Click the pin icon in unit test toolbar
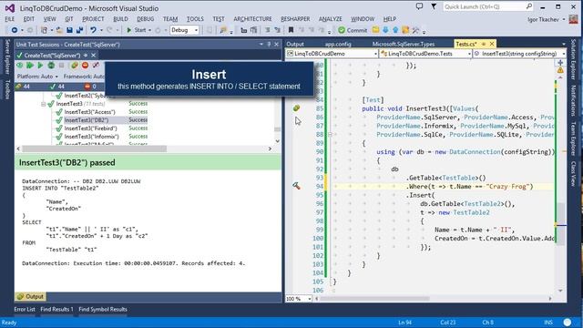Screen dimensions: 583x328 pos(96,66)
